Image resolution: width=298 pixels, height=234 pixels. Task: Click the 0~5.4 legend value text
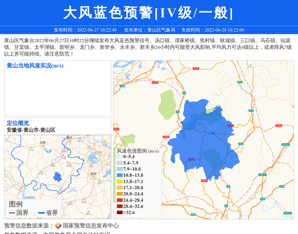129,156
